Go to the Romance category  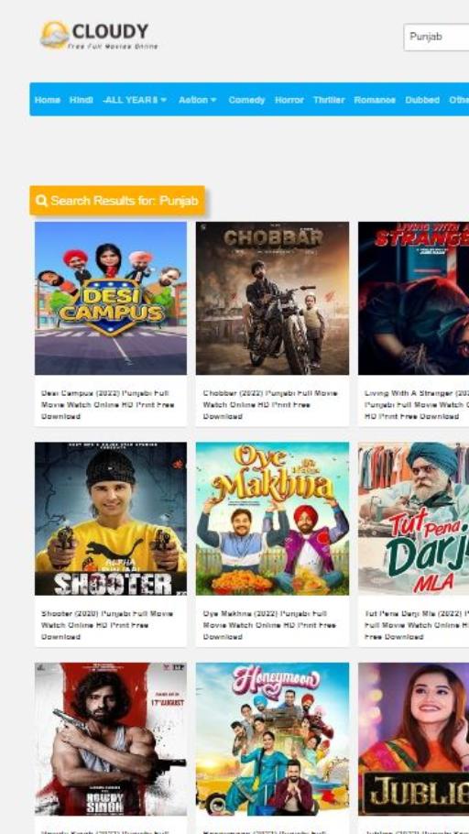click(x=375, y=100)
